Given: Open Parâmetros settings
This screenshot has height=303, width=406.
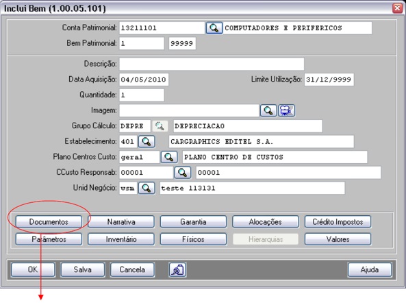Looking at the screenshot, I should 49,239.
